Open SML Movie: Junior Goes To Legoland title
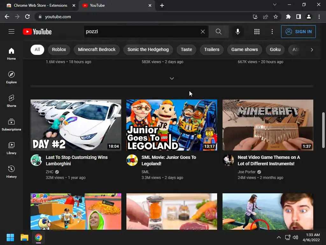Image resolution: width=326 pixels, height=245 pixels. coord(169,160)
